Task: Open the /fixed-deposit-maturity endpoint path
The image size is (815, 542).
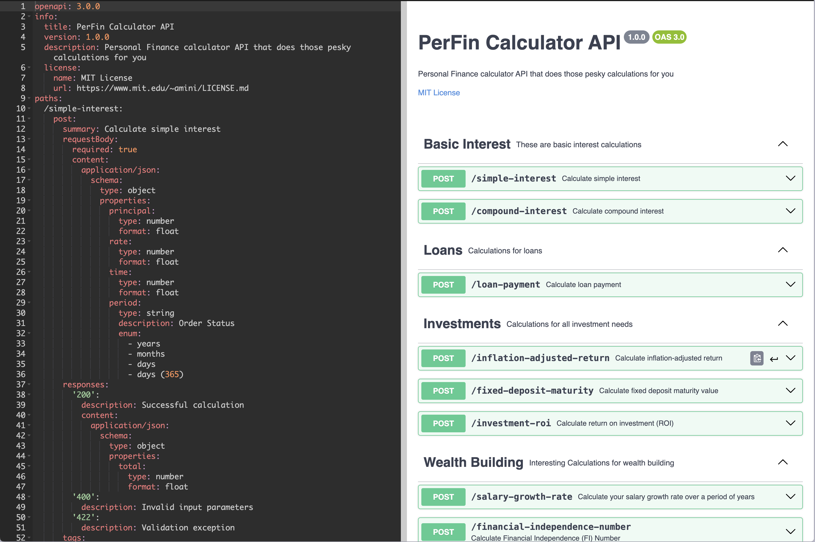Action: [x=532, y=391]
